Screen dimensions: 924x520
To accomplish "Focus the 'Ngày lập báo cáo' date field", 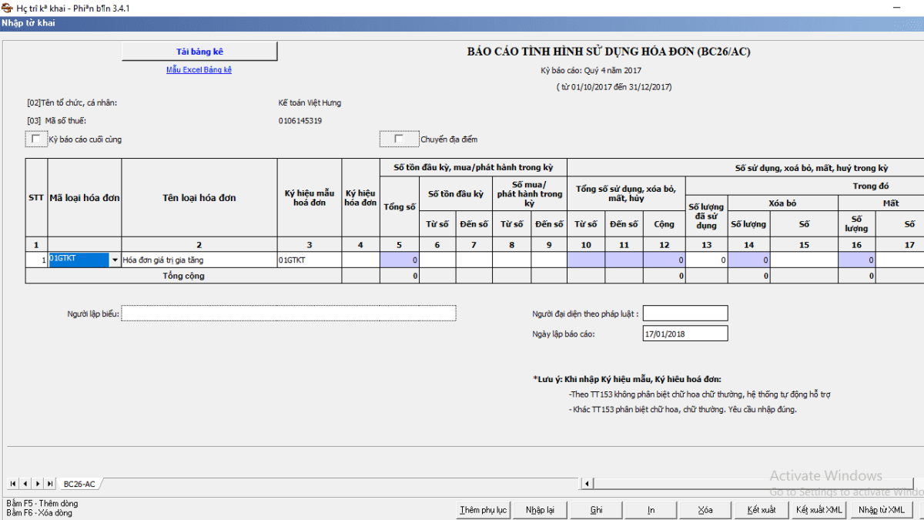I will coord(685,334).
